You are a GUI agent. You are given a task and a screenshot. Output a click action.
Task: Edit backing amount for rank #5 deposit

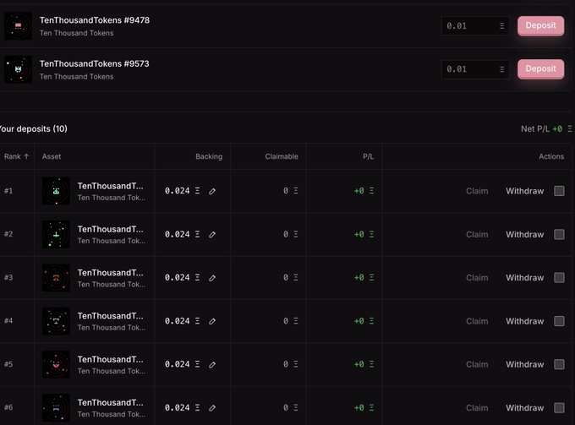[212, 365]
